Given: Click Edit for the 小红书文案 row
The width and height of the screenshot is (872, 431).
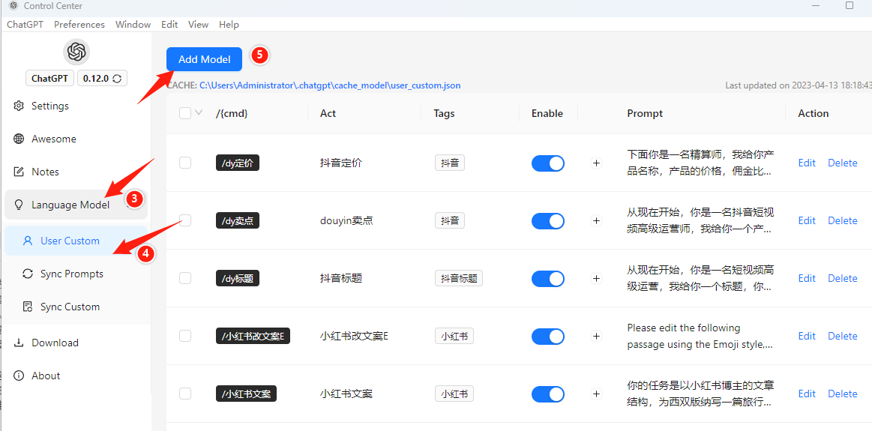Looking at the screenshot, I should (807, 394).
